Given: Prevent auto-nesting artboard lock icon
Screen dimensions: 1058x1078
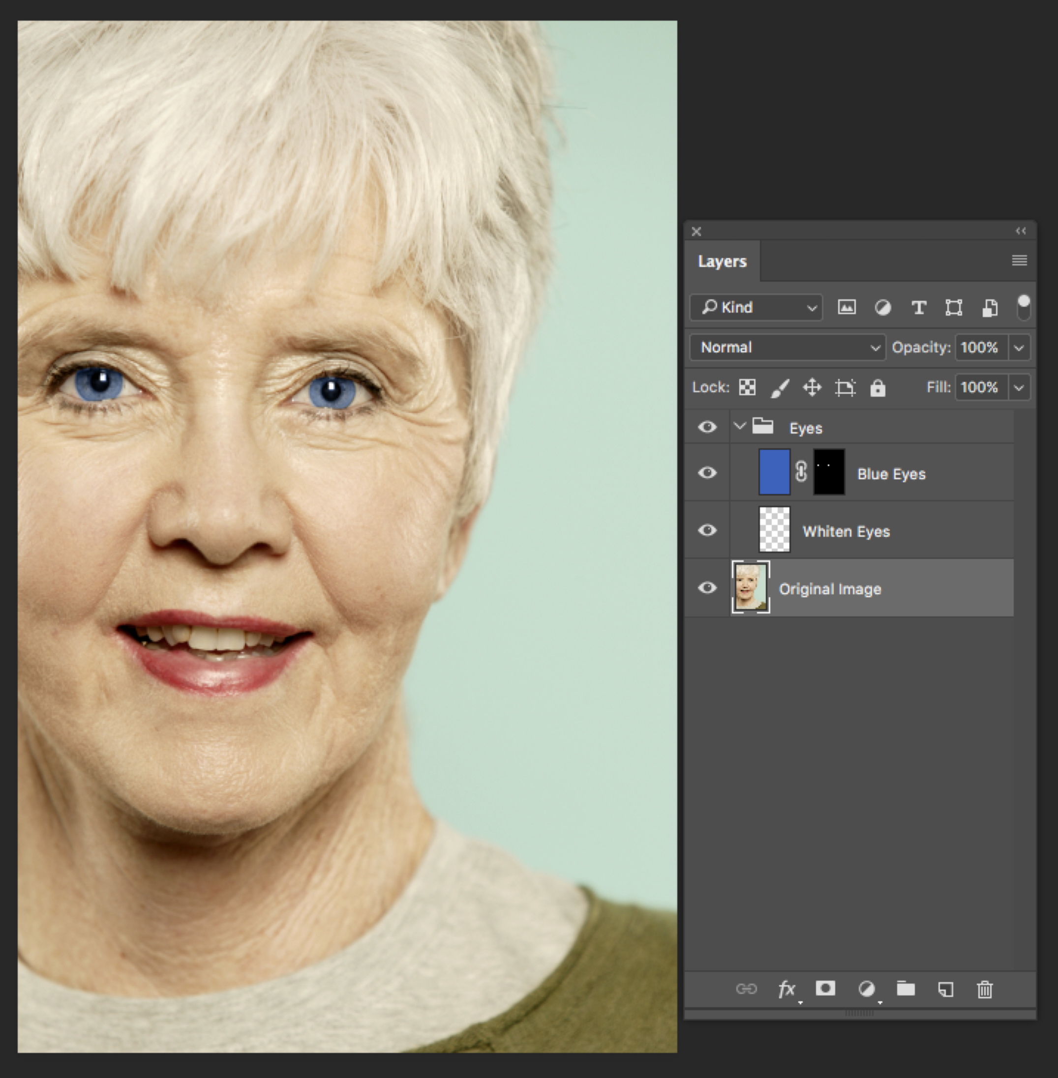Looking at the screenshot, I should click(x=845, y=387).
